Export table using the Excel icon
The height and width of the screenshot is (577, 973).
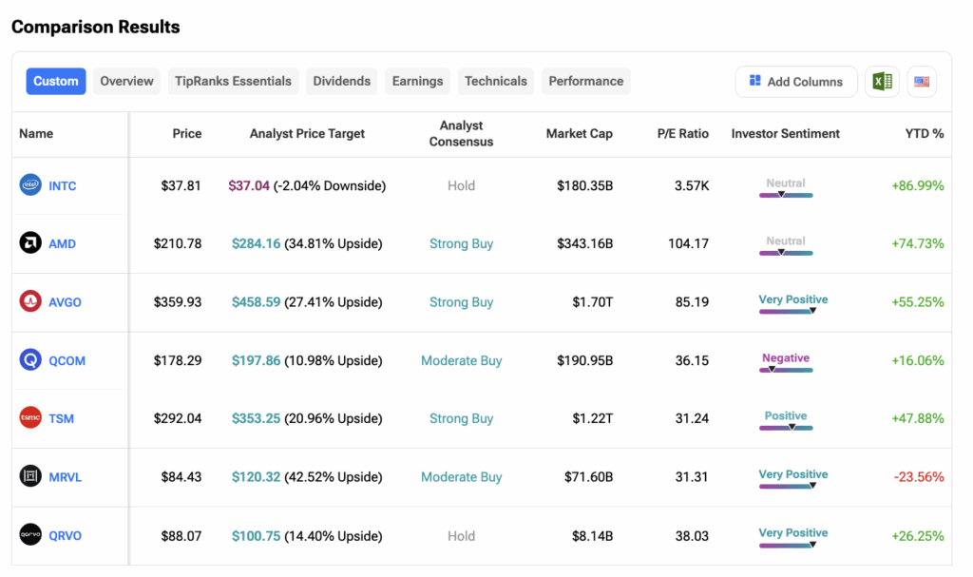[883, 82]
